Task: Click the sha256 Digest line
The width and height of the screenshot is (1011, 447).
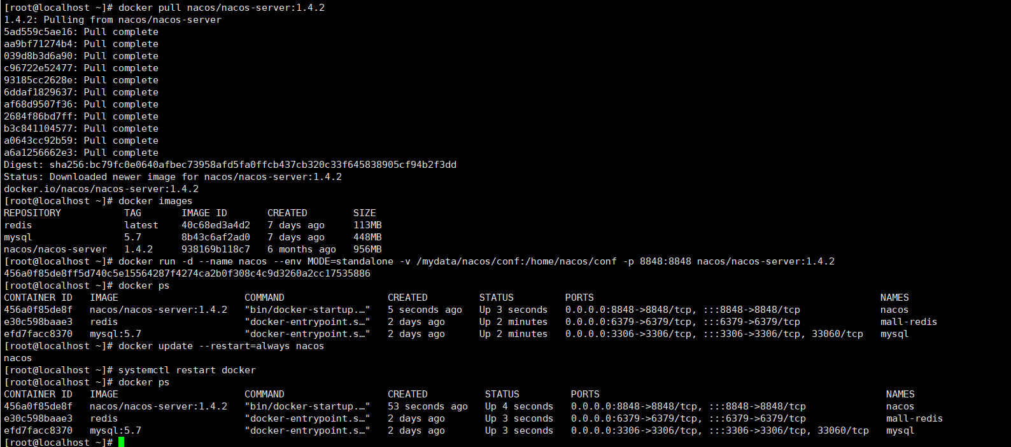Action: click(230, 165)
